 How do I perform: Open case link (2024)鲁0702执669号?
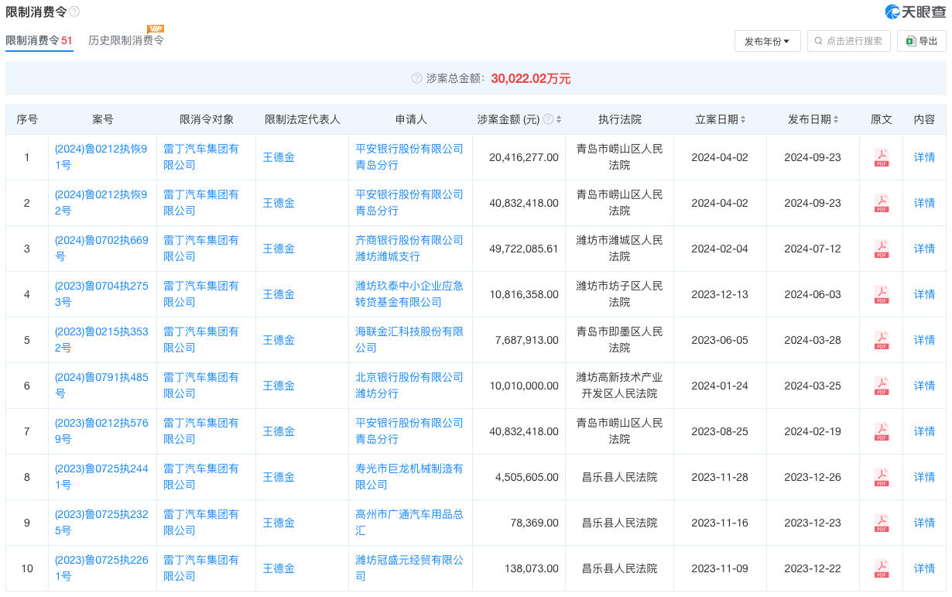tap(101, 249)
